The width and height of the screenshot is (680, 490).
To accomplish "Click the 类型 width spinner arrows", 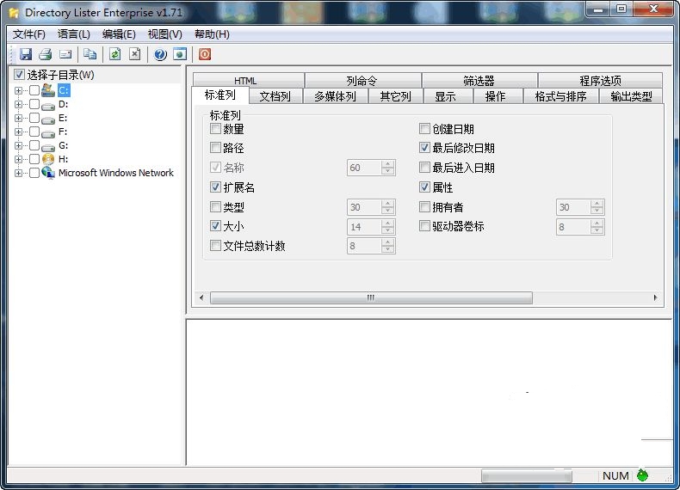I will pyautogui.click(x=387, y=207).
